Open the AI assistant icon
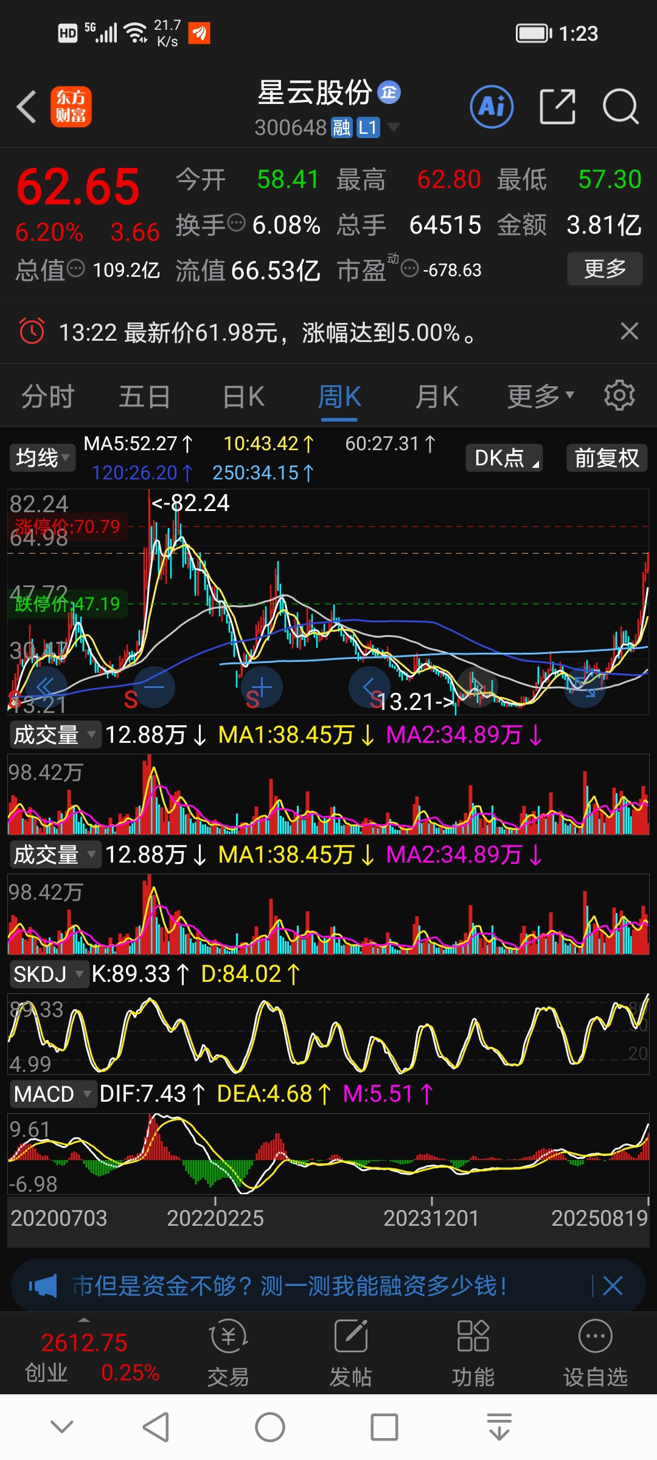657x1460 pixels. [x=492, y=106]
